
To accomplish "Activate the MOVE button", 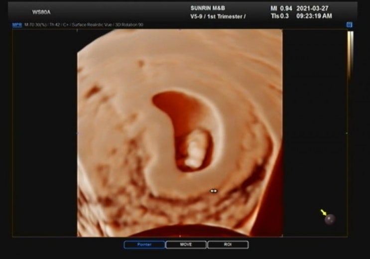I will click(x=186, y=245).
